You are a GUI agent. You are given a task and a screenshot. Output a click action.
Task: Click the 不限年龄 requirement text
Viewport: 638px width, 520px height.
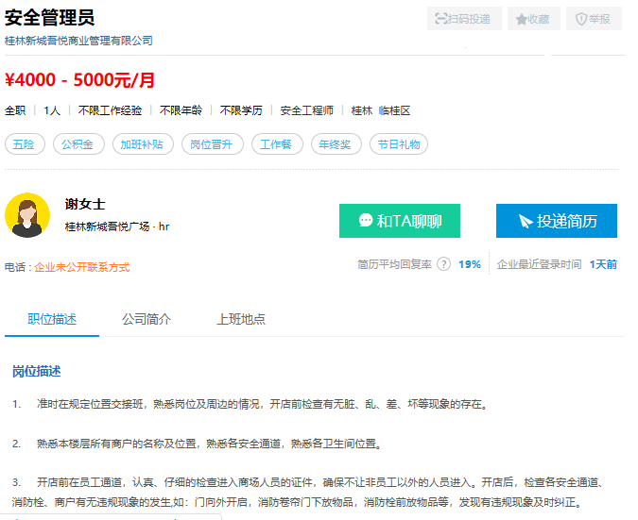[181, 110]
